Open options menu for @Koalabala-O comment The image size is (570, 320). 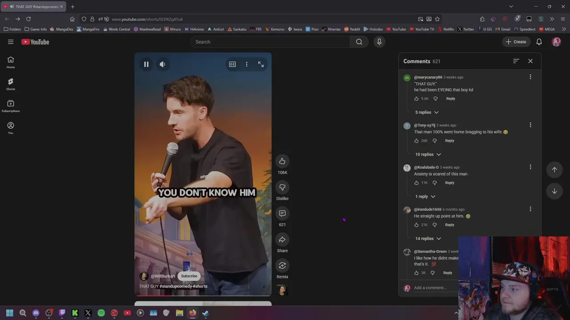530,167
